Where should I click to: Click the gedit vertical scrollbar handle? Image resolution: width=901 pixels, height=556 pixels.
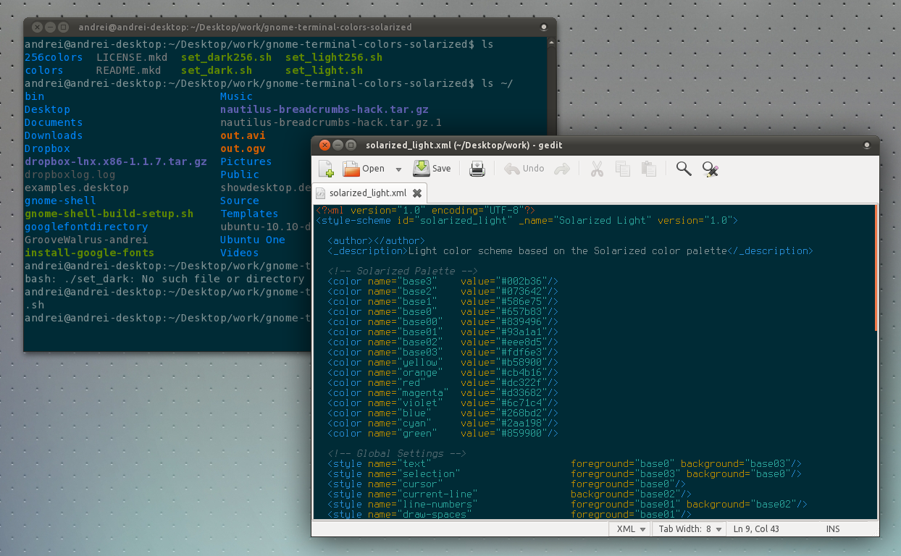click(876, 268)
